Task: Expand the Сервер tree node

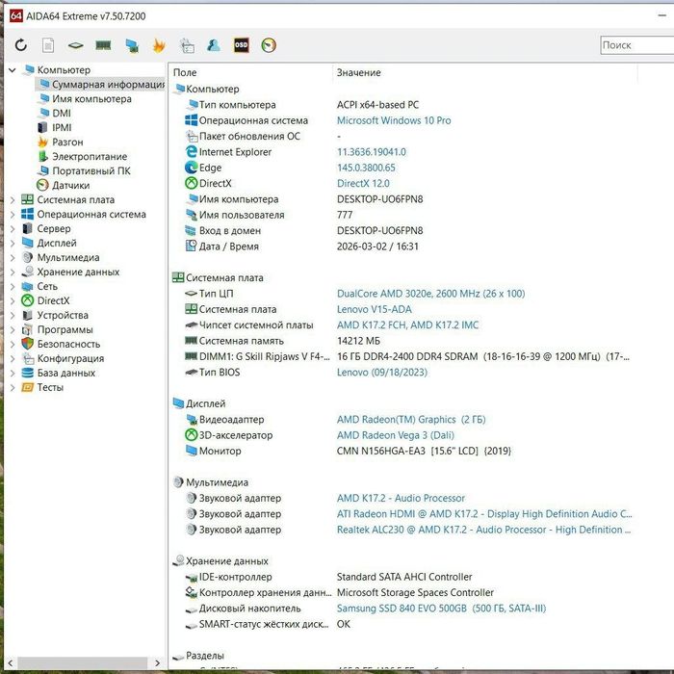Action: [13, 229]
